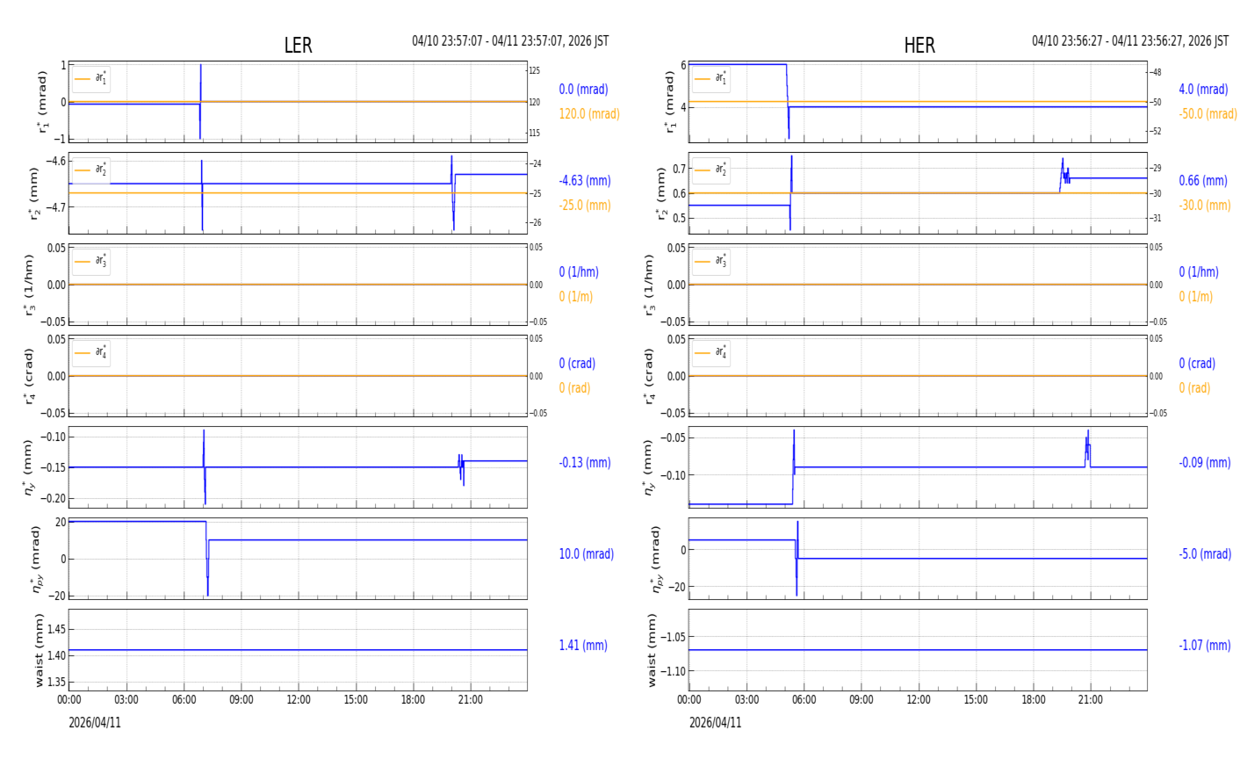Screen dimensions: 1240x759
Task: Click the LER ηy* (mm) axis label
Action: coord(30,467)
